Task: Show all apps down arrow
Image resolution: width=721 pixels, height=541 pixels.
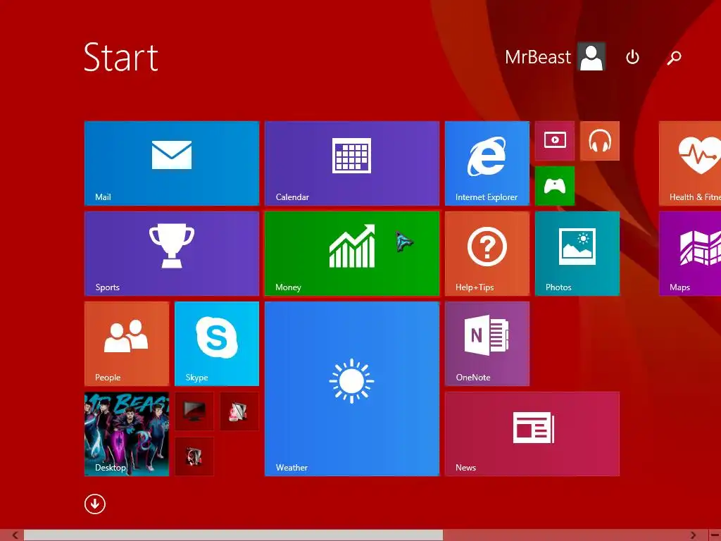Action: pos(95,504)
